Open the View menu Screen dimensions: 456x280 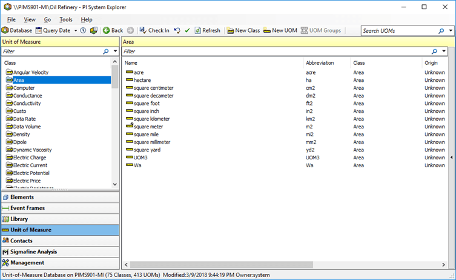point(30,19)
